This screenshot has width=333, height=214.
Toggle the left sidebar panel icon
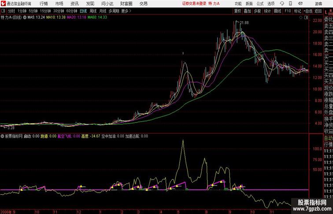tap(3, 11)
